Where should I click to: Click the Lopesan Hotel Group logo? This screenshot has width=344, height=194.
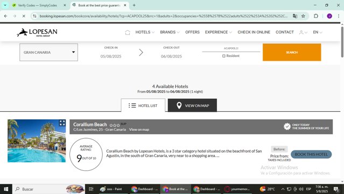[x=37, y=32]
